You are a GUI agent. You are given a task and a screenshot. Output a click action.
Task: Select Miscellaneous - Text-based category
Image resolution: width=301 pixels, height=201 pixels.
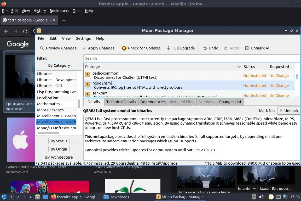pyautogui.click(x=56, y=122)
